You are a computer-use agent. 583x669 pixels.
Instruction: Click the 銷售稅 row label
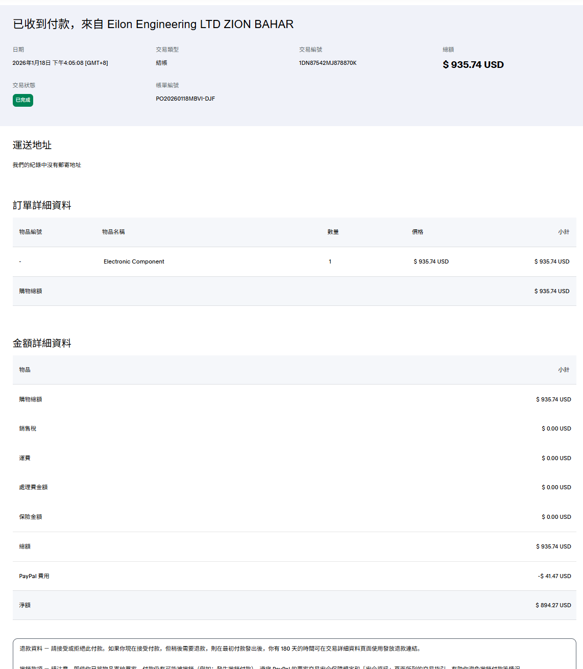coord(28,428)
